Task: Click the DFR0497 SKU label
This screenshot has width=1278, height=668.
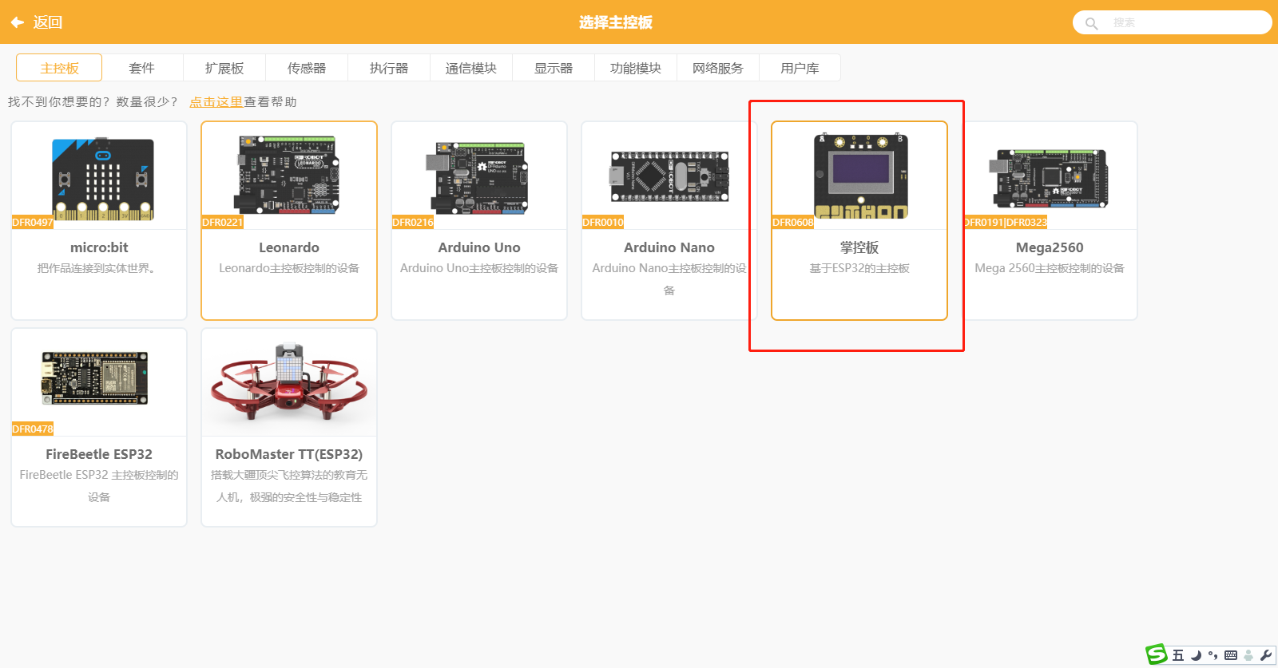Action: [32, 223]
